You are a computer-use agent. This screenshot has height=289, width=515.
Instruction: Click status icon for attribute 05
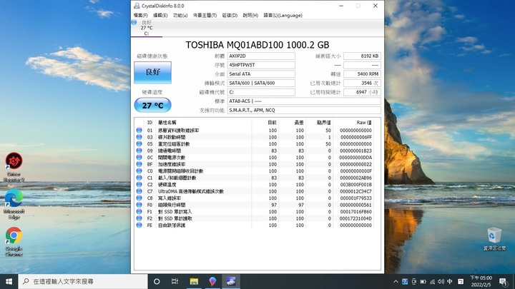[x=139, y=144]
